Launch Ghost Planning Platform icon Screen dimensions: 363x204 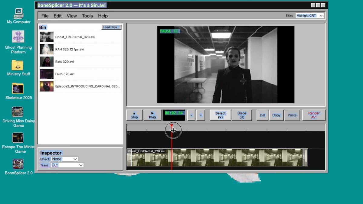click(x=18, y=37)
